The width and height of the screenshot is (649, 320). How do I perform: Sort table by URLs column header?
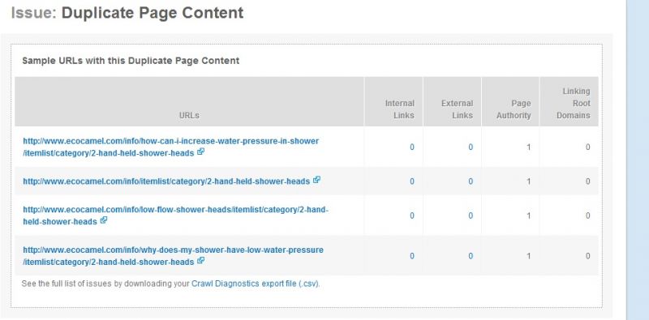click(189, 116)
